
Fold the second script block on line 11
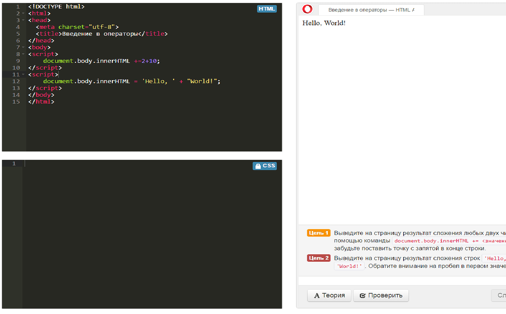tap(23, 75)
